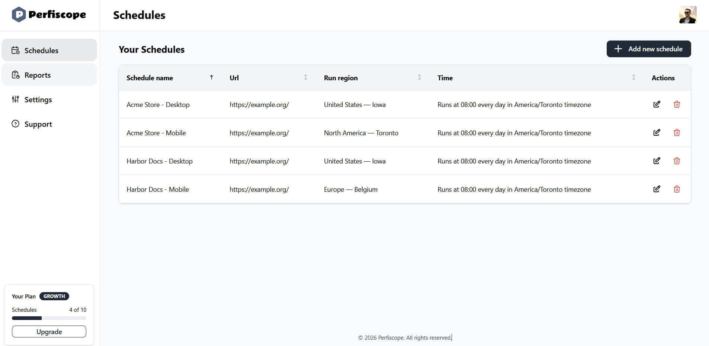The width and height of the screenshot is (709, 346).
Task: Select the Acme Store - Desktop name
Action: click(158, 104)
